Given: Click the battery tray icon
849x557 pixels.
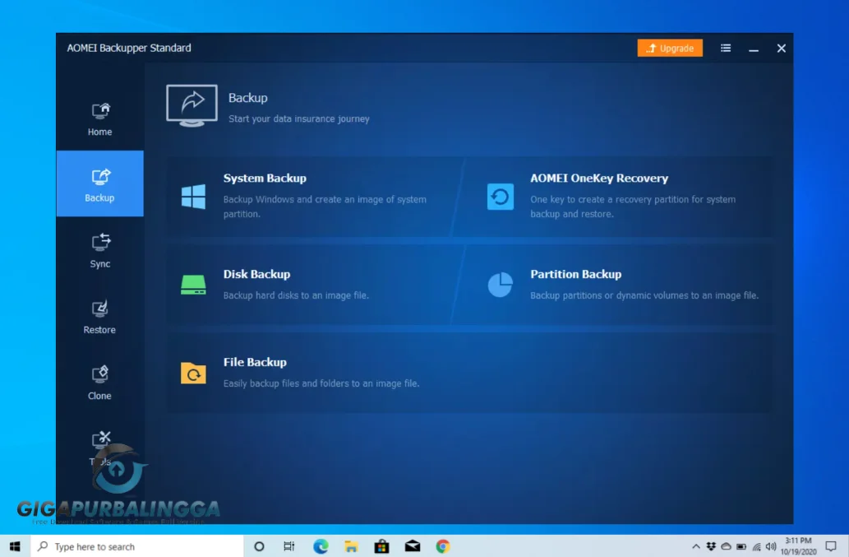Looking at the screenshot, I should tap(741, 546).
